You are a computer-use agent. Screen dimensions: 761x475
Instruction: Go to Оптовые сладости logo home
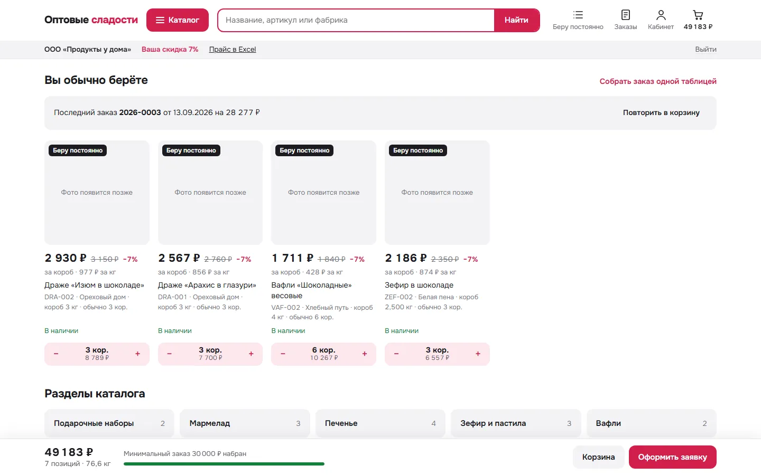pos(91,20)
